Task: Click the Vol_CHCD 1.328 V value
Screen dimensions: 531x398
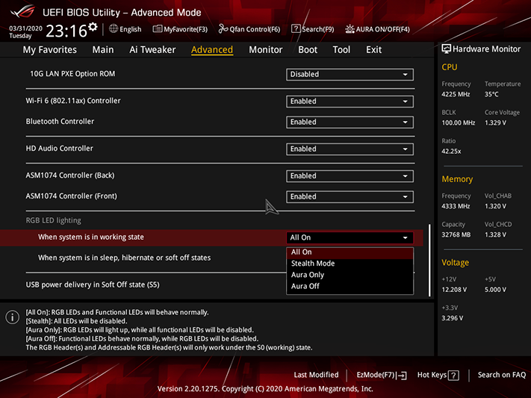Action: pyautogui.click(x=495, y=234)
